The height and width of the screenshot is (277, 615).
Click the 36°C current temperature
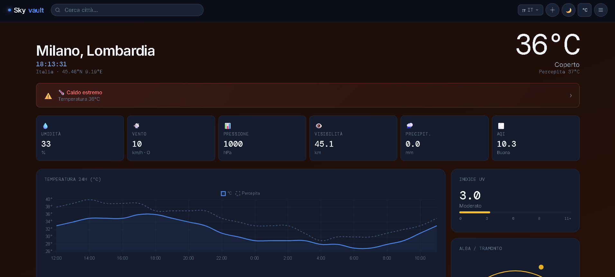pyautogui.click(x=548, y=45)
